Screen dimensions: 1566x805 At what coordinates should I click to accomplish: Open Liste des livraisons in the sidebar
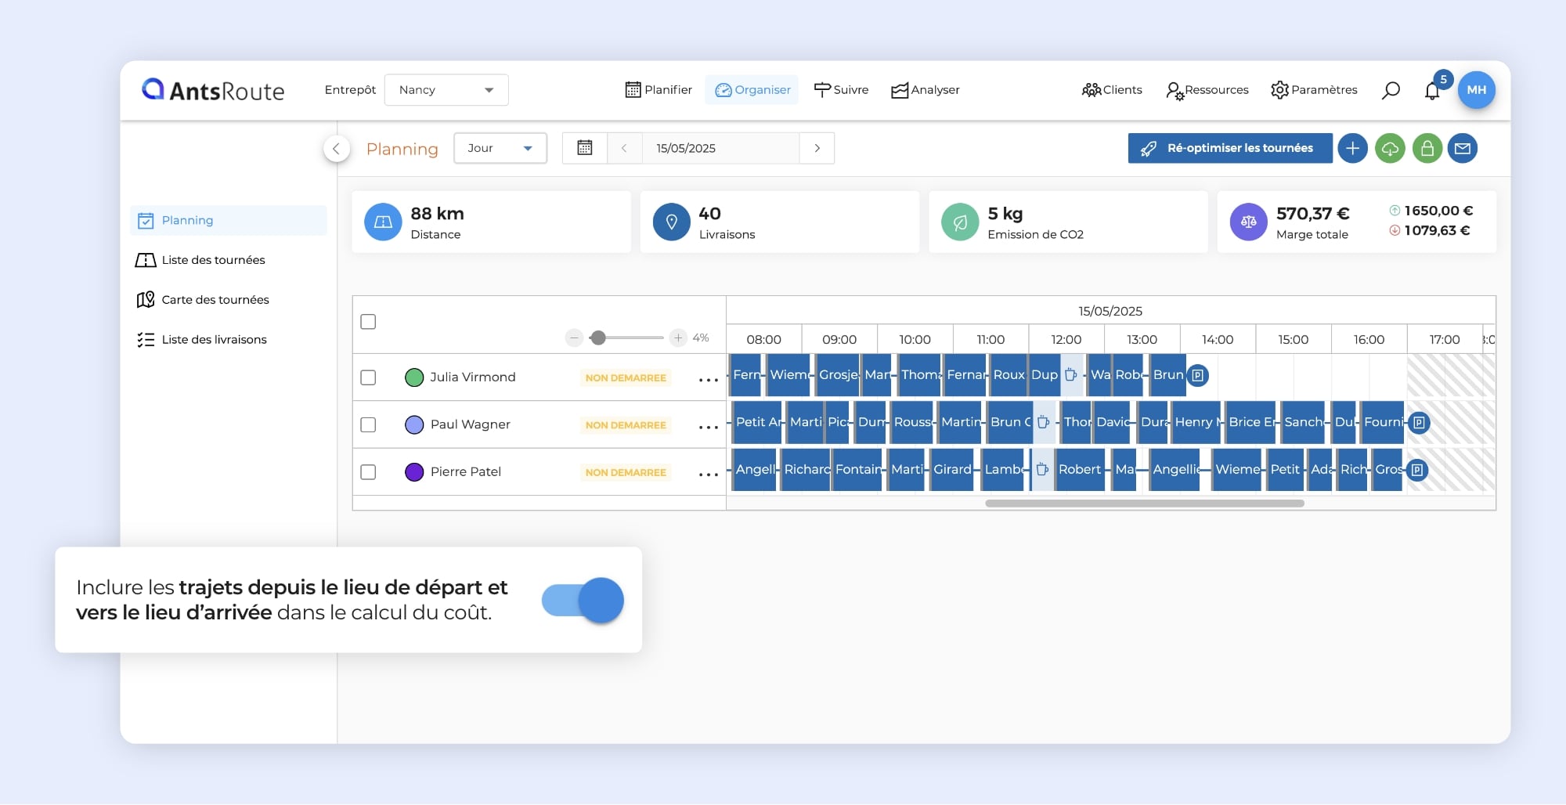(x=201, y=340)
